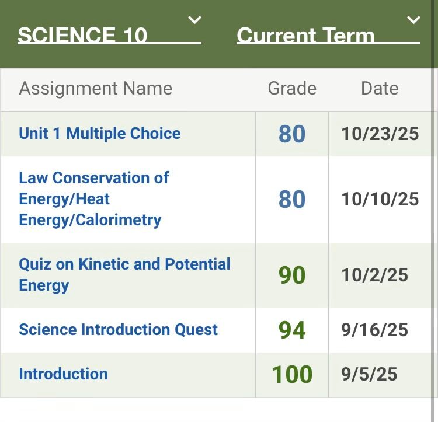Open the Introduction assignment
Screen dimensions: 438x422
coord(63,374)
